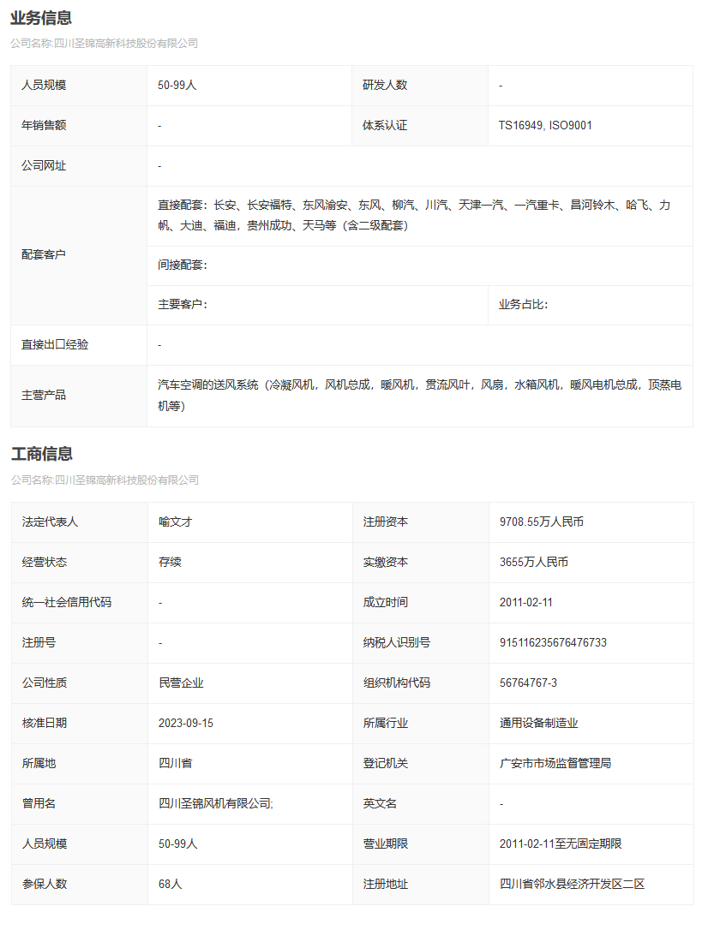This screenshot has height=942, width=708.
Task: Click the 登记机关 label
Action: coord(386,764)
